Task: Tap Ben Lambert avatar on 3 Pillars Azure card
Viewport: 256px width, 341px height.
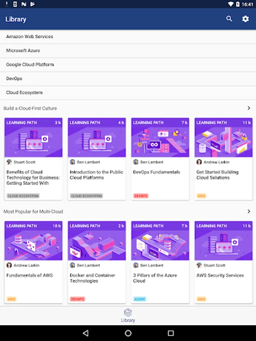Action: 136,265
